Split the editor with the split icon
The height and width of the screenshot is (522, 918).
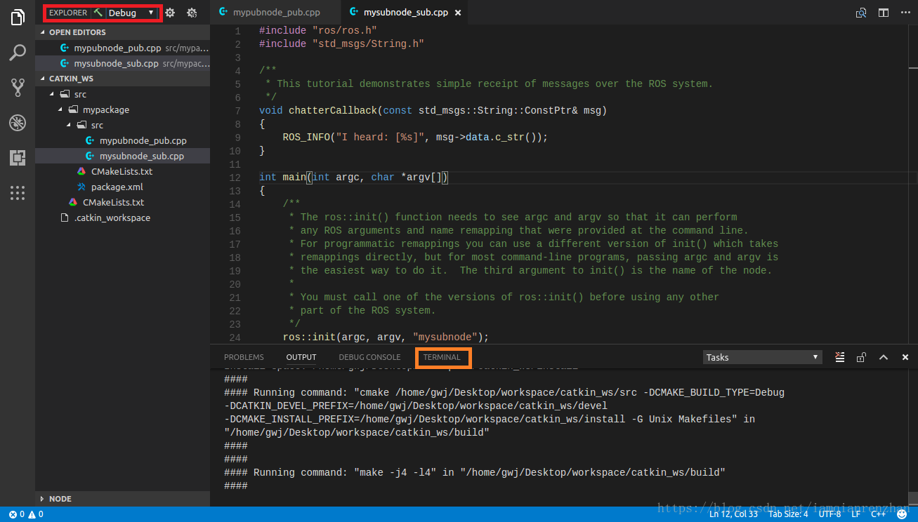click(884, 13)
